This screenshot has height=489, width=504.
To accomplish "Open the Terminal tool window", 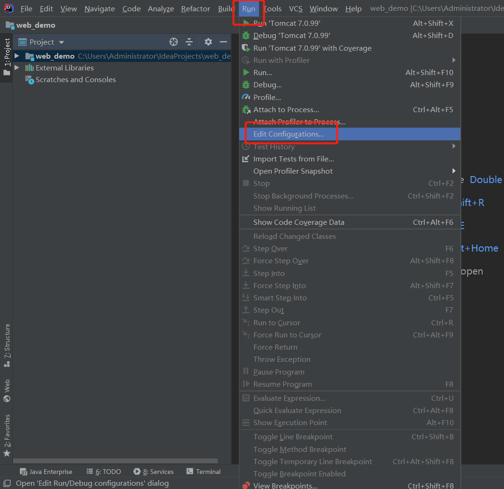I will (x=204, y=472).
